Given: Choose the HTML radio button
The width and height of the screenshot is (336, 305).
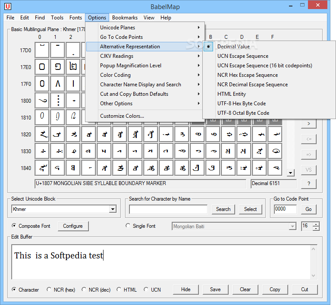Looking at the screenshot, I should tap(119, 289).
